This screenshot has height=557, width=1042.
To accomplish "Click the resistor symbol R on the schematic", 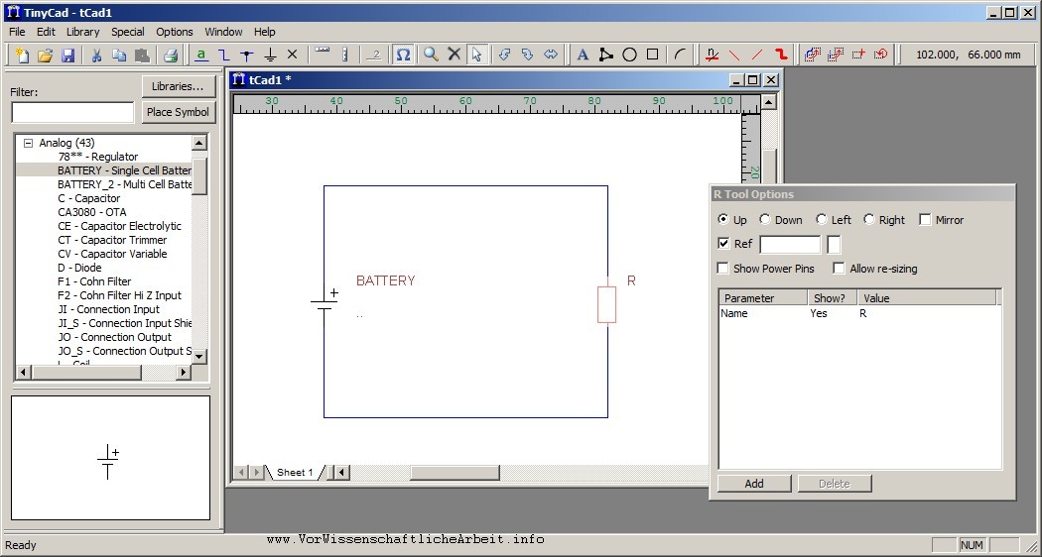I will click(606, 304).
